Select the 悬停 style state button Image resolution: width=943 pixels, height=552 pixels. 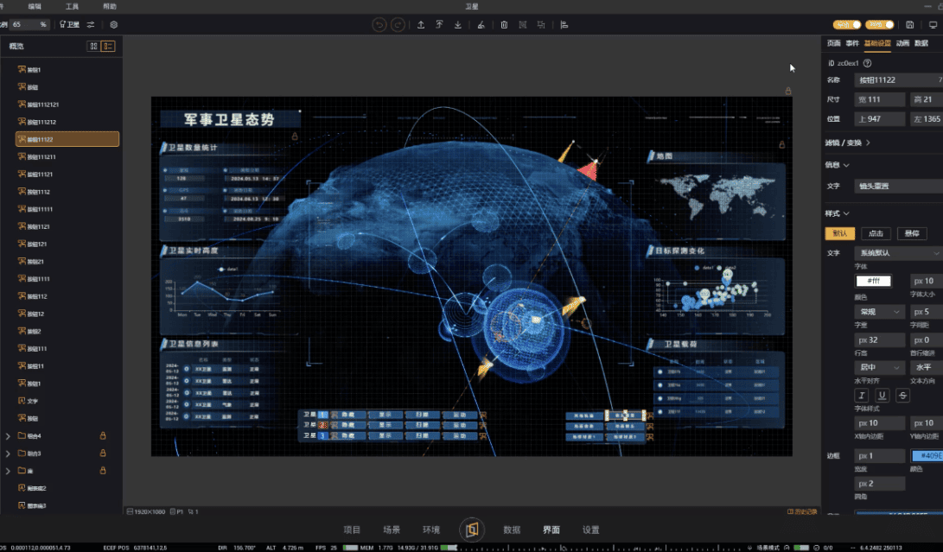coord(911,233)
